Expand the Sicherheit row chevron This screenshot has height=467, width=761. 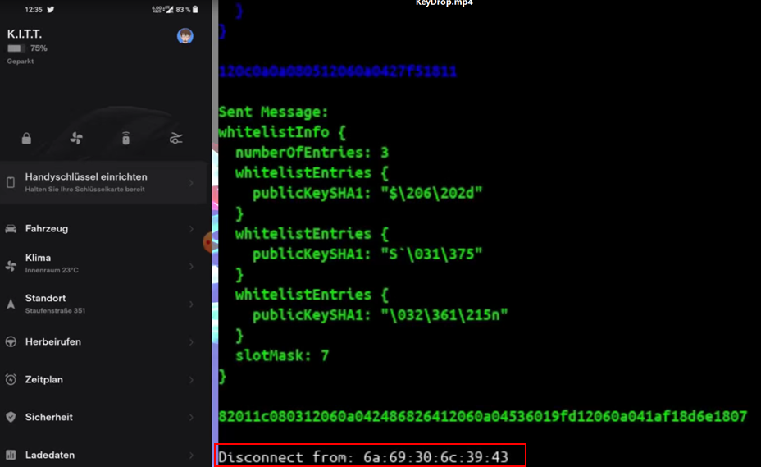pos(191,418)
